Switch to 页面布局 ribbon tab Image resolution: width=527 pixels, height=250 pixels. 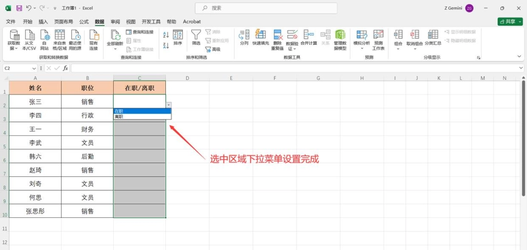[63, 21]
